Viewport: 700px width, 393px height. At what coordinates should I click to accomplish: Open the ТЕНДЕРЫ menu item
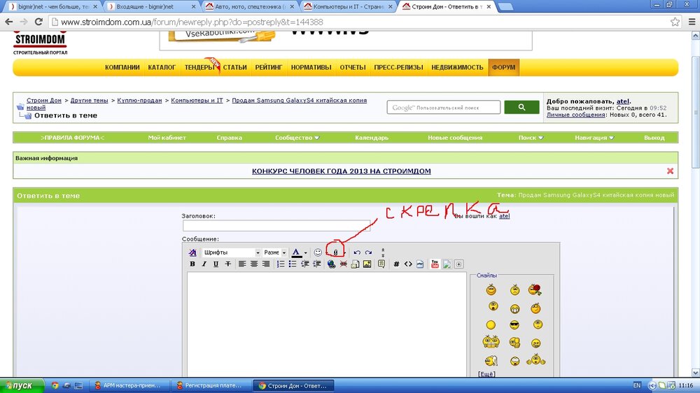(x=199, y=67)
